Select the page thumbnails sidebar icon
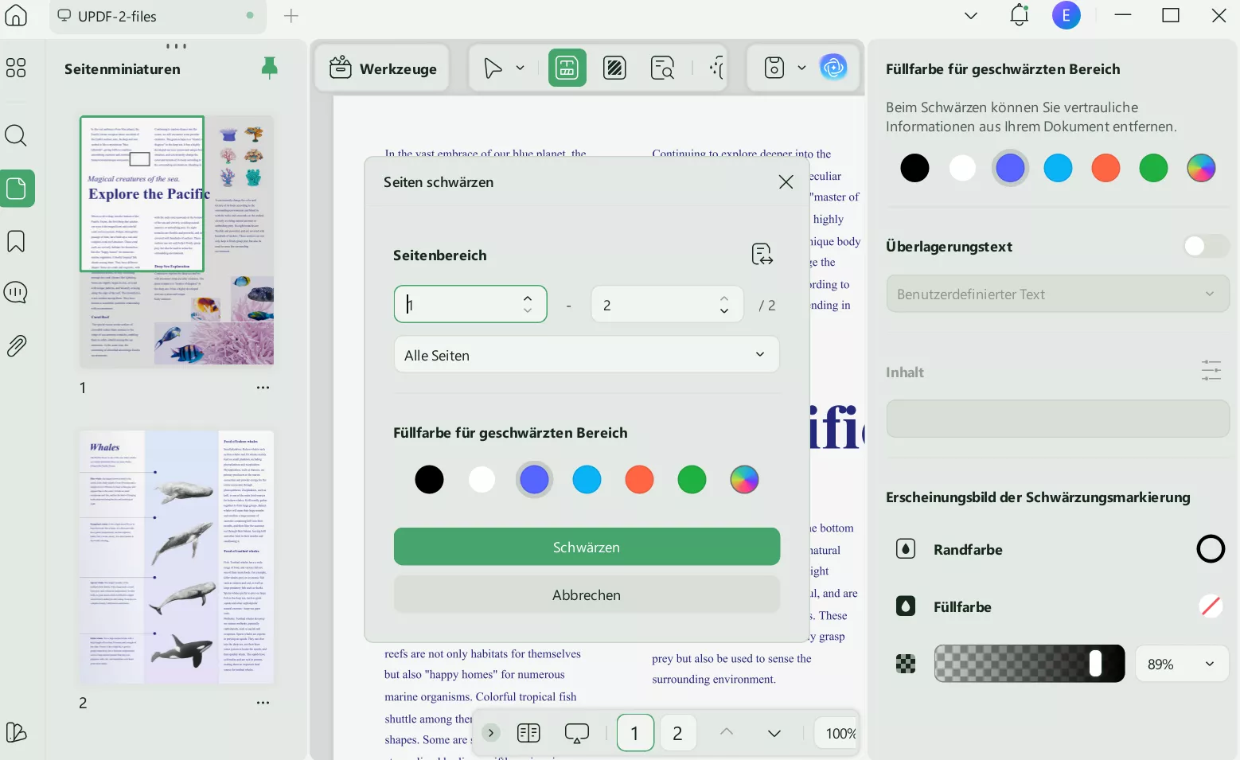This screenshot has height=760, width=1240. [17, 189]
